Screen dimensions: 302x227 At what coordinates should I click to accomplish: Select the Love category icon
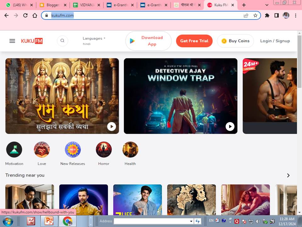click(x=42, y=149)
